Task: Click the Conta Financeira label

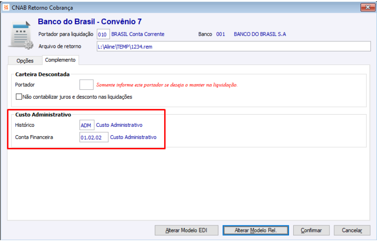Action: [x=34, y=137]
